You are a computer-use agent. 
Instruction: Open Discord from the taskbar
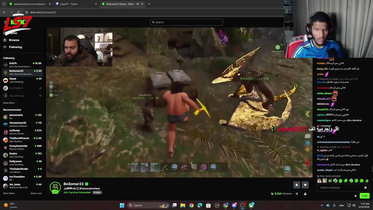(x=234, y=205)
